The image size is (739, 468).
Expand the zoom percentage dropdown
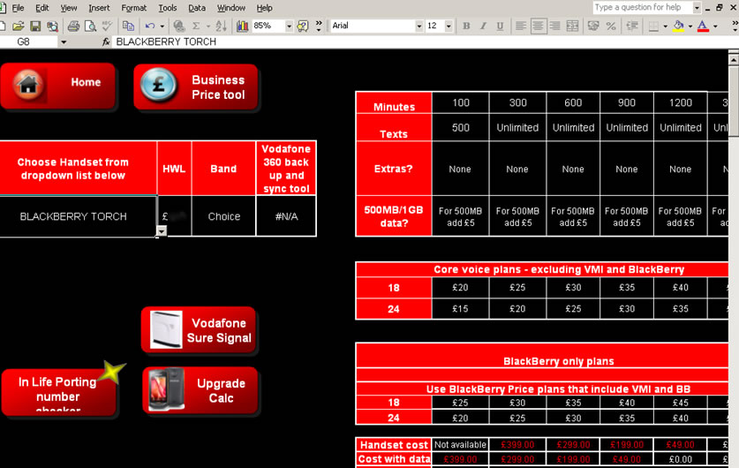point(289,26)
